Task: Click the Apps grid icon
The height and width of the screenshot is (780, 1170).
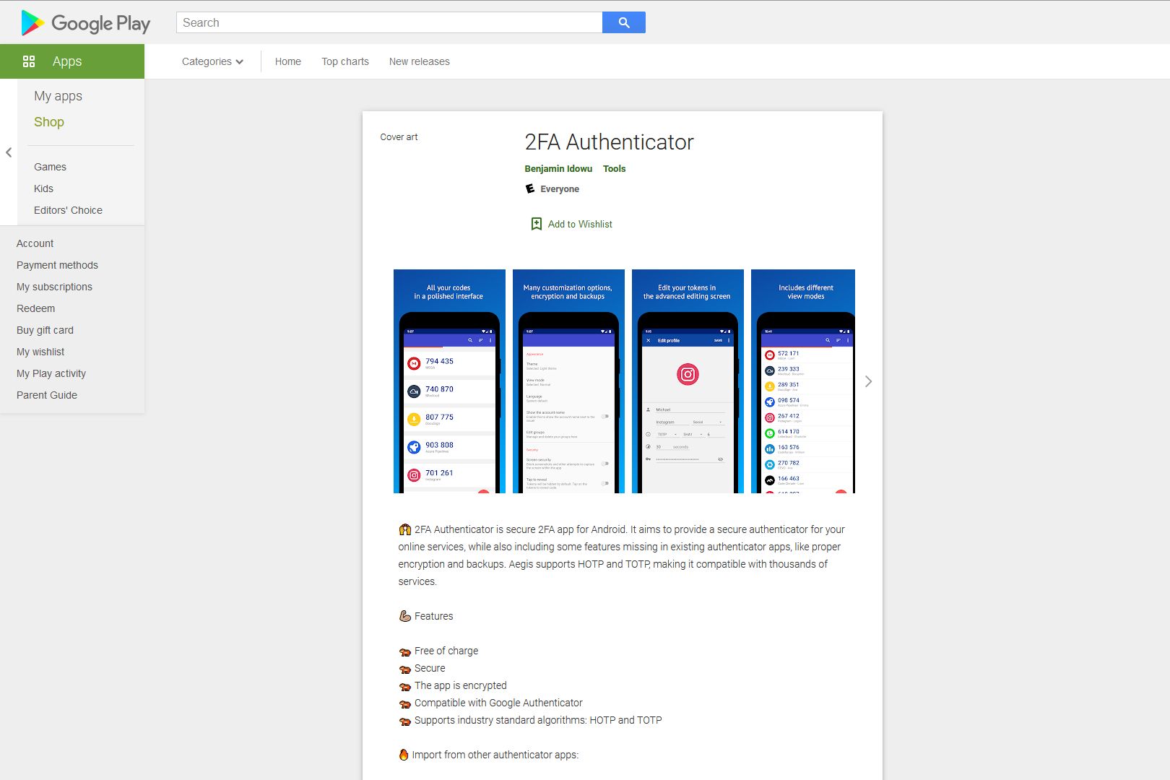Action: 29,61
